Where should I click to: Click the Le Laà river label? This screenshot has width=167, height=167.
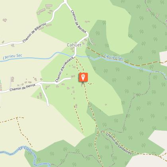pos(25,149)
